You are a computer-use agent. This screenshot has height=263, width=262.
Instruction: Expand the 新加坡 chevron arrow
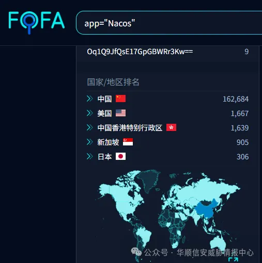89,142
